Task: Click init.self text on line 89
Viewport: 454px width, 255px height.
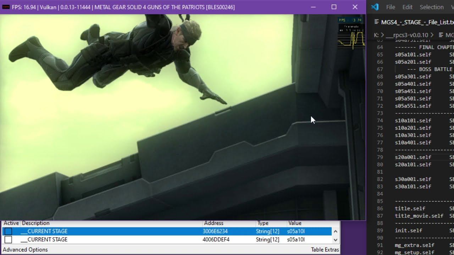Action: click(409, 231)
